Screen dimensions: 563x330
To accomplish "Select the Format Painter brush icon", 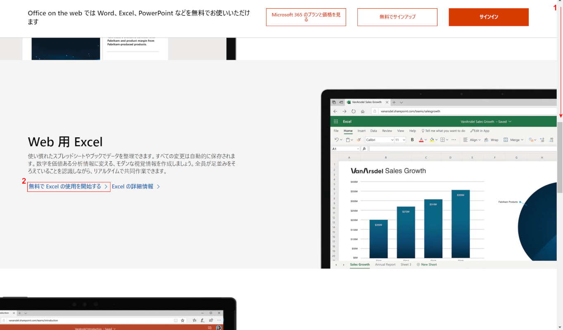I will coord(359,140).
